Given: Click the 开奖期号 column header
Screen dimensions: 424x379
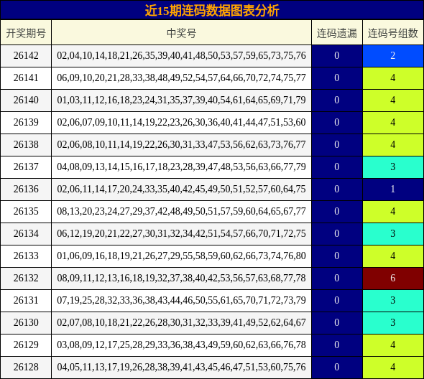Looking at the screenshot, I should click(26, 33).
